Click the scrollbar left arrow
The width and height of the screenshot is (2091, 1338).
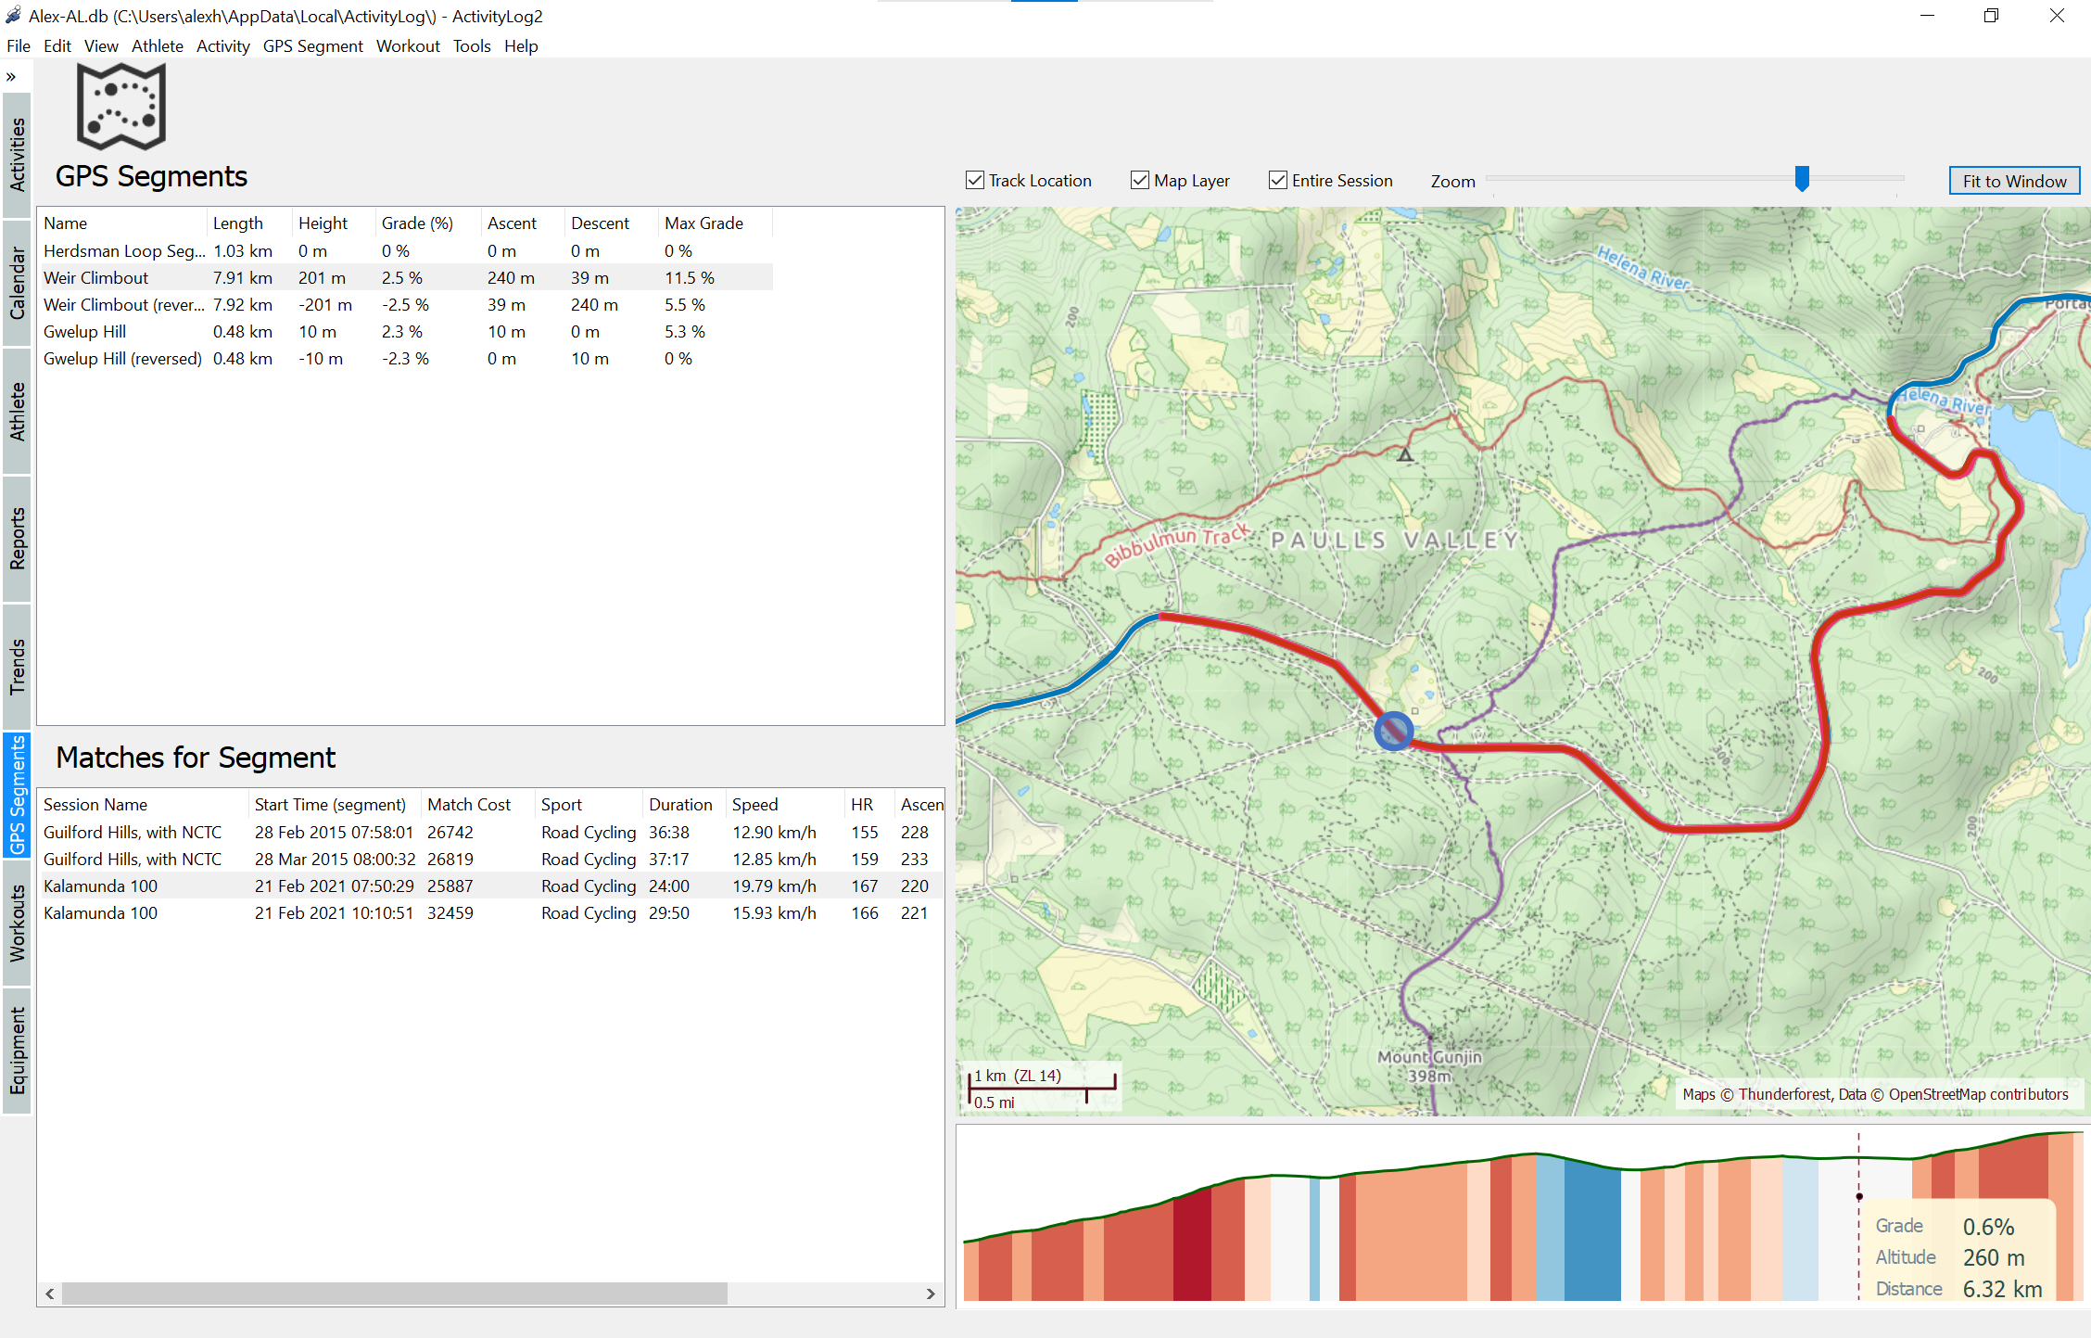(x=50, y=1293)
